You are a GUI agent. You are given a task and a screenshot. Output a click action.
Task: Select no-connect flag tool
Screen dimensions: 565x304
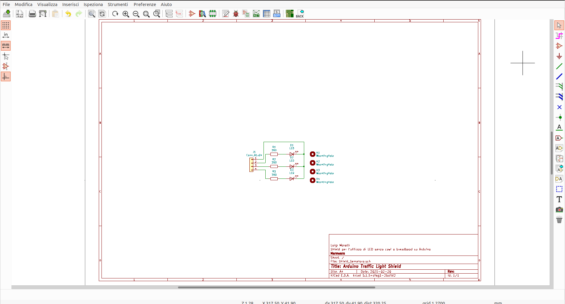pos(559,107)
